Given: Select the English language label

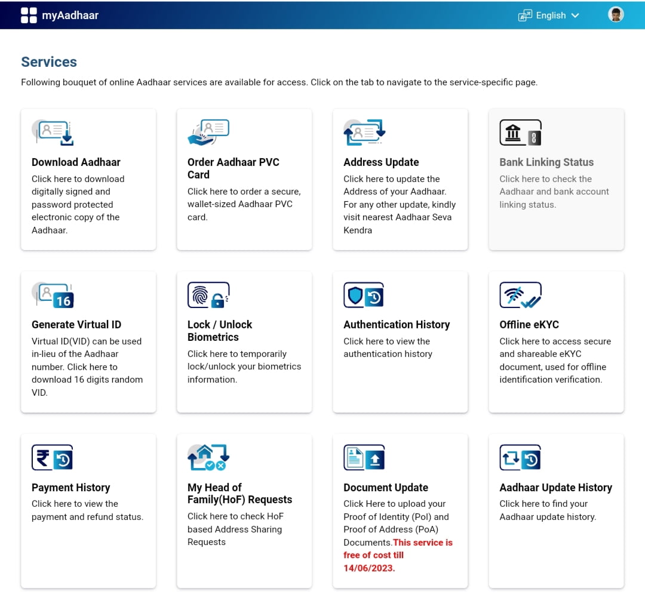Looking at the screenshot, I should 551,16.
